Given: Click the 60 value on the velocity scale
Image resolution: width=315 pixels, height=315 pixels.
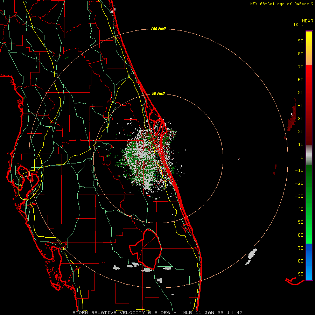Looking at the screenshot, I should pyautogui.click(x=301, y=79).
